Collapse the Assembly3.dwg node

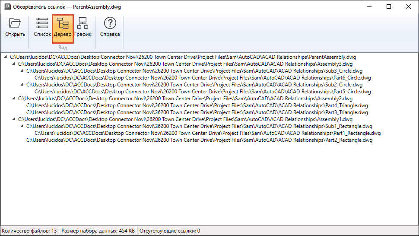[14, 64]
